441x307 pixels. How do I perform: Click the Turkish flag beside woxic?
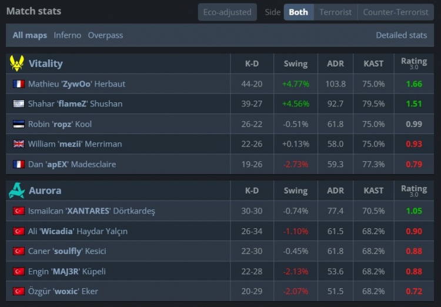[x=18, y=291]
